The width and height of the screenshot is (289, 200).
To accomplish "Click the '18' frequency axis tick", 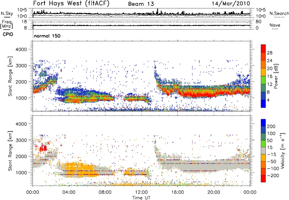I will point(24,22).
